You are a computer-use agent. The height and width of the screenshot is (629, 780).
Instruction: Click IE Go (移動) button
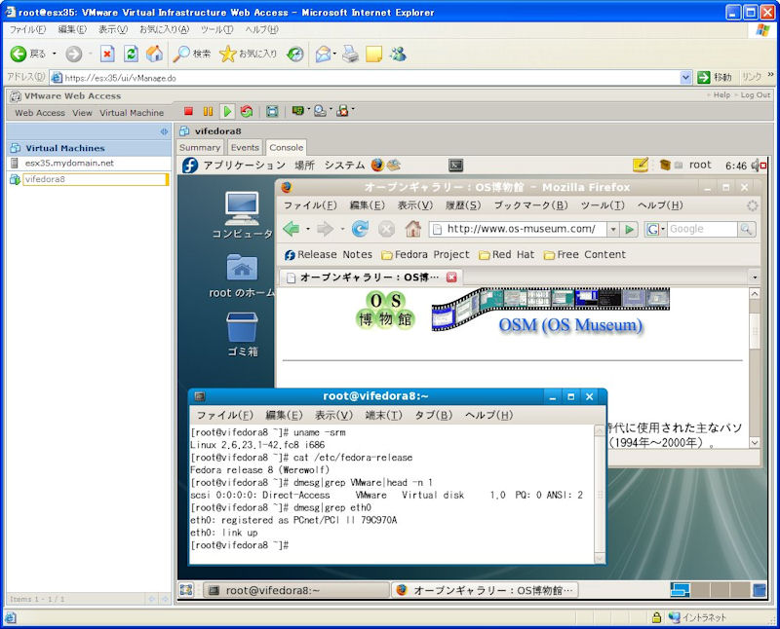tap(715, 77)
